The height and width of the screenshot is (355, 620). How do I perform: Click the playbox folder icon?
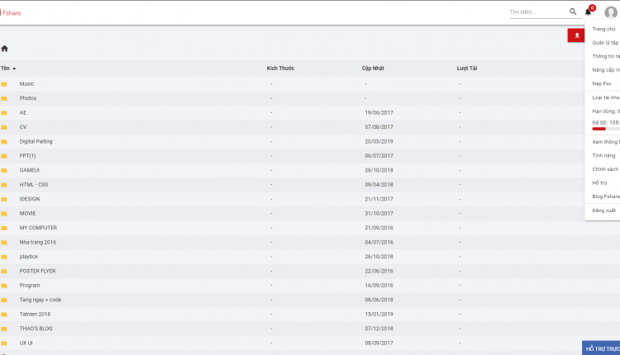click(4, 257)
